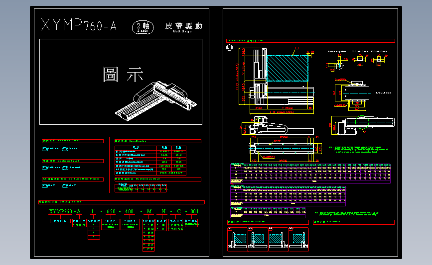Click the large 圖示 caption text
This screenshot has width=432, height=265.
(123, 75)
